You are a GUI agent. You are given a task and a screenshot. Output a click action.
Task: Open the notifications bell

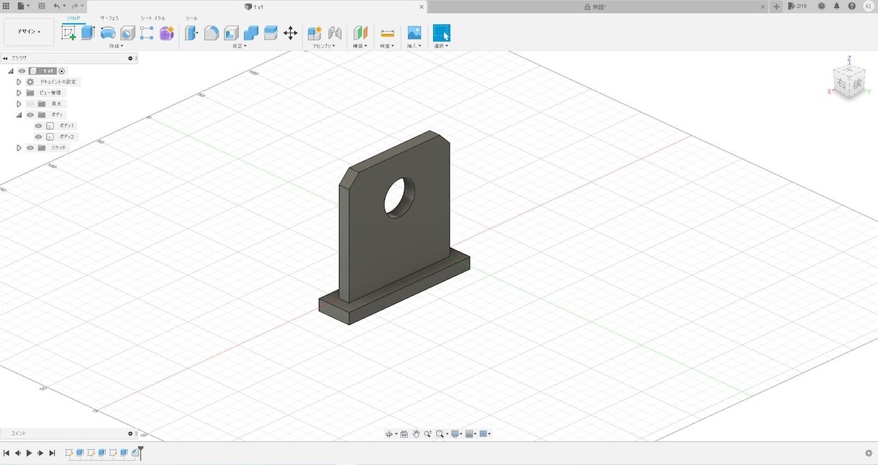click(836, 6)
